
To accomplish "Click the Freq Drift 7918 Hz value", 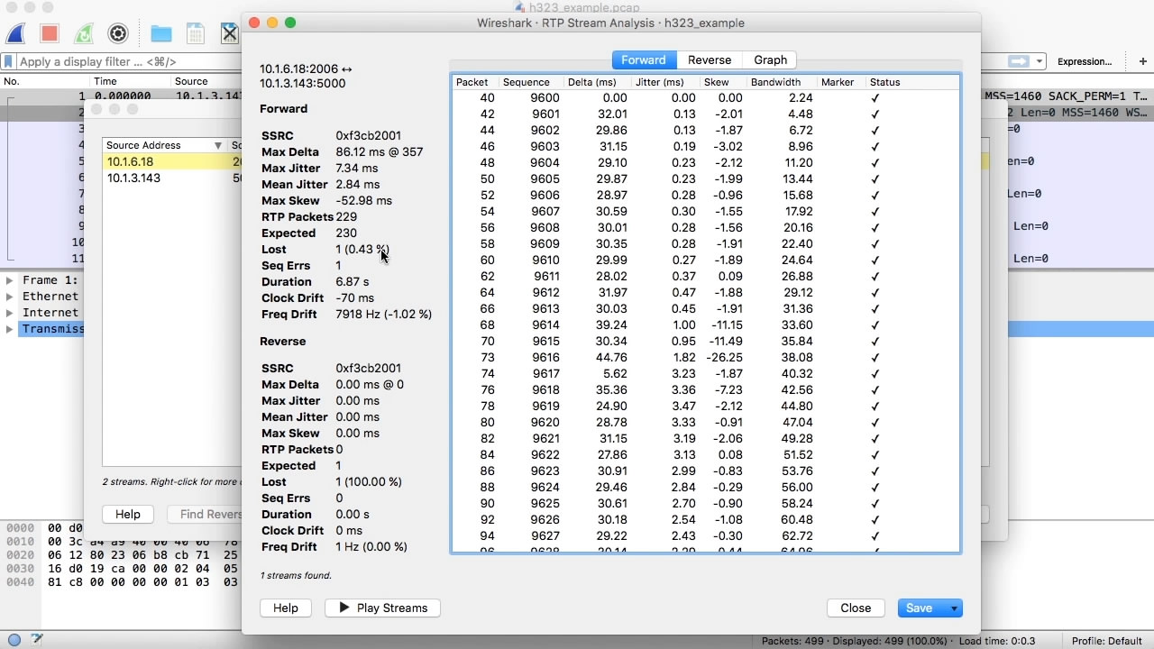I will tap(383, 315).
